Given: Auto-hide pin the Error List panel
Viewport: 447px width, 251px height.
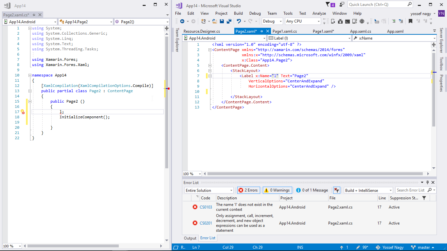Looking at the screenshot, I should [427, 182].
